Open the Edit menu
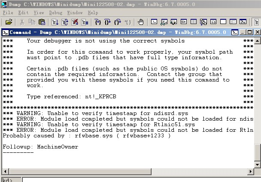 [23, 12]
